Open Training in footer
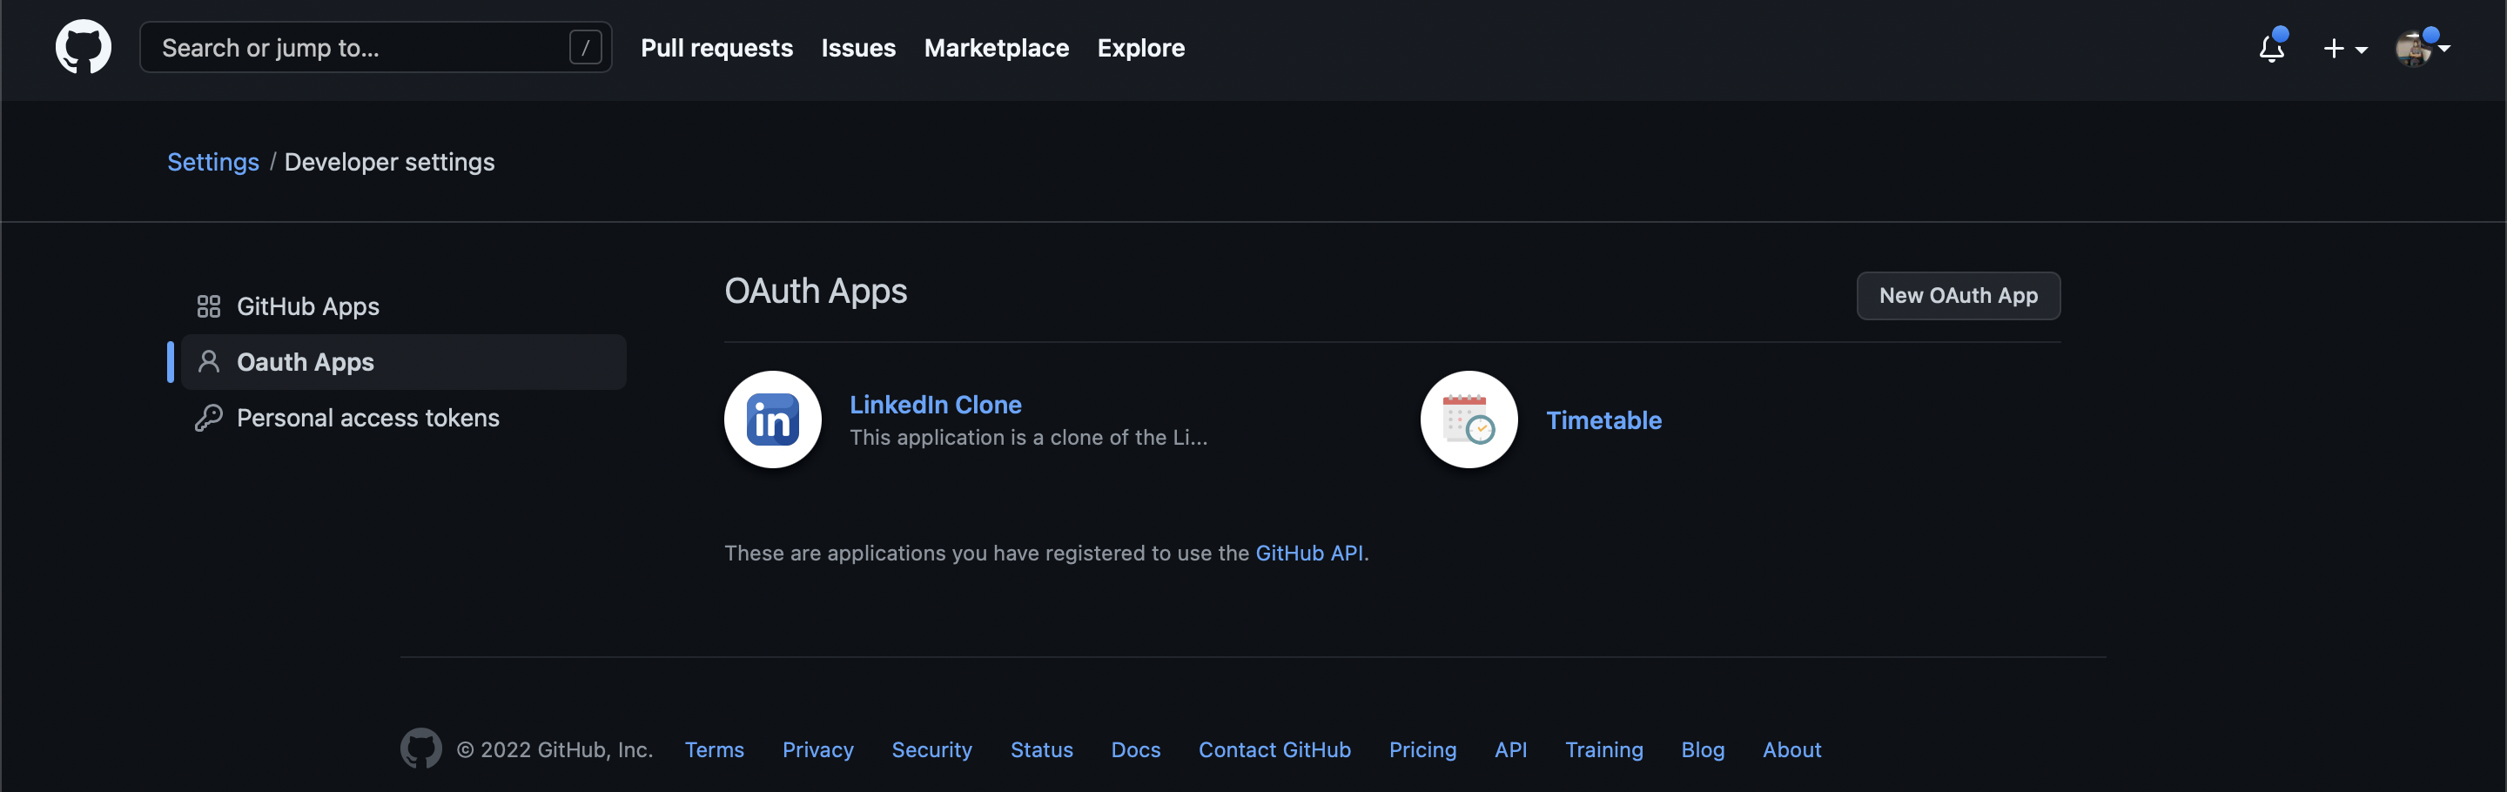This screenshot has width=2507, height=792. (1603, 749)
